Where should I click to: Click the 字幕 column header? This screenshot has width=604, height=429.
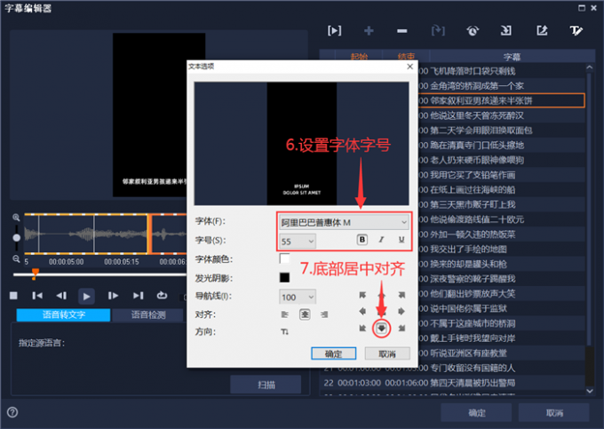tap(512, 57)
